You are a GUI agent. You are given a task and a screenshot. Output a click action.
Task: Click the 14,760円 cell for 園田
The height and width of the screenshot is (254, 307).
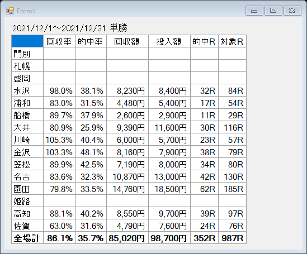127,189
